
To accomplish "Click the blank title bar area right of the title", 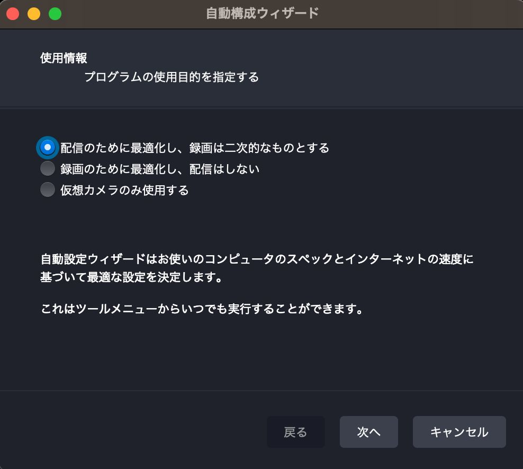I will click(417, 14).
